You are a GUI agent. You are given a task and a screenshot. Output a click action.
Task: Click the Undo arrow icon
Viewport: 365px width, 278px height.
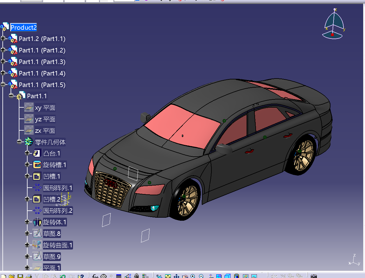tap(63, 276)
